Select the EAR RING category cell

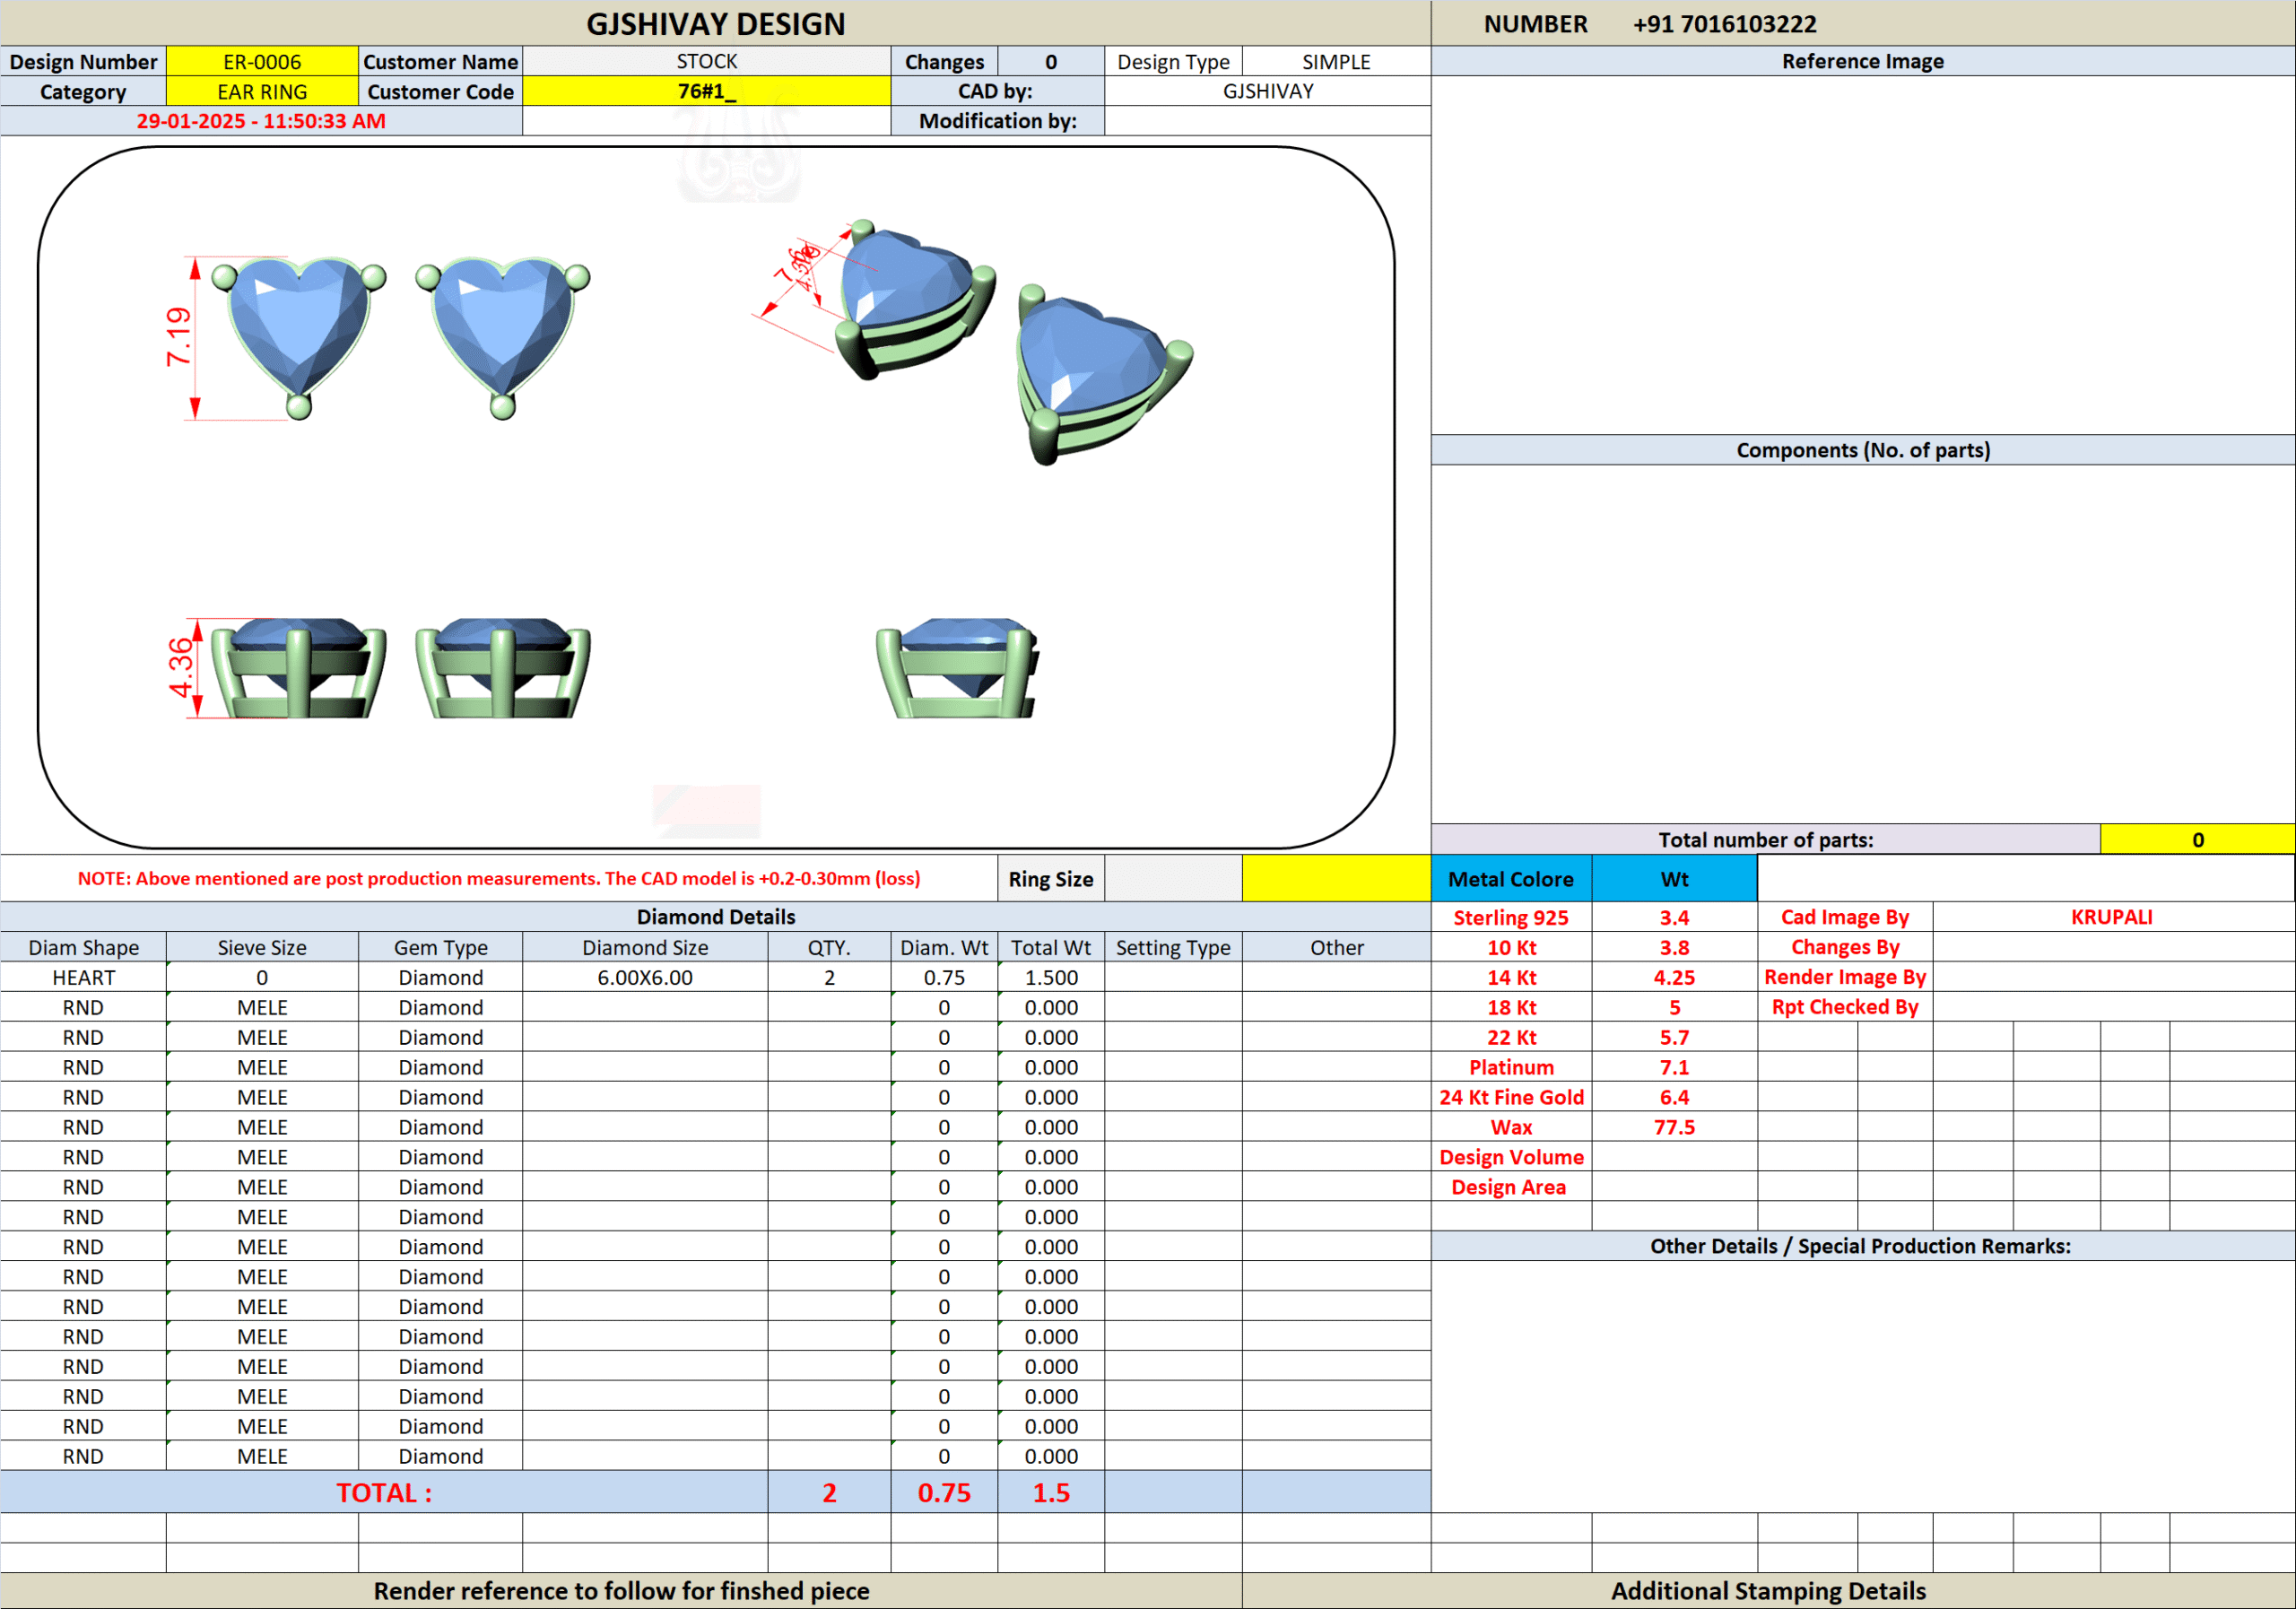[262, 92]
